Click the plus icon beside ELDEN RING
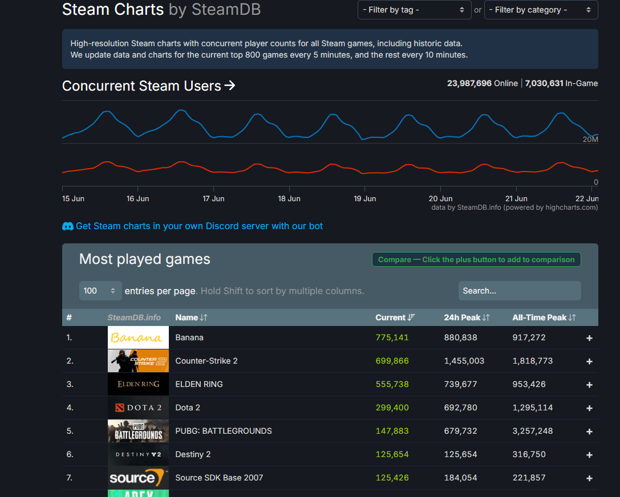Screen dimensions: 620x497 tap(589, 385)
